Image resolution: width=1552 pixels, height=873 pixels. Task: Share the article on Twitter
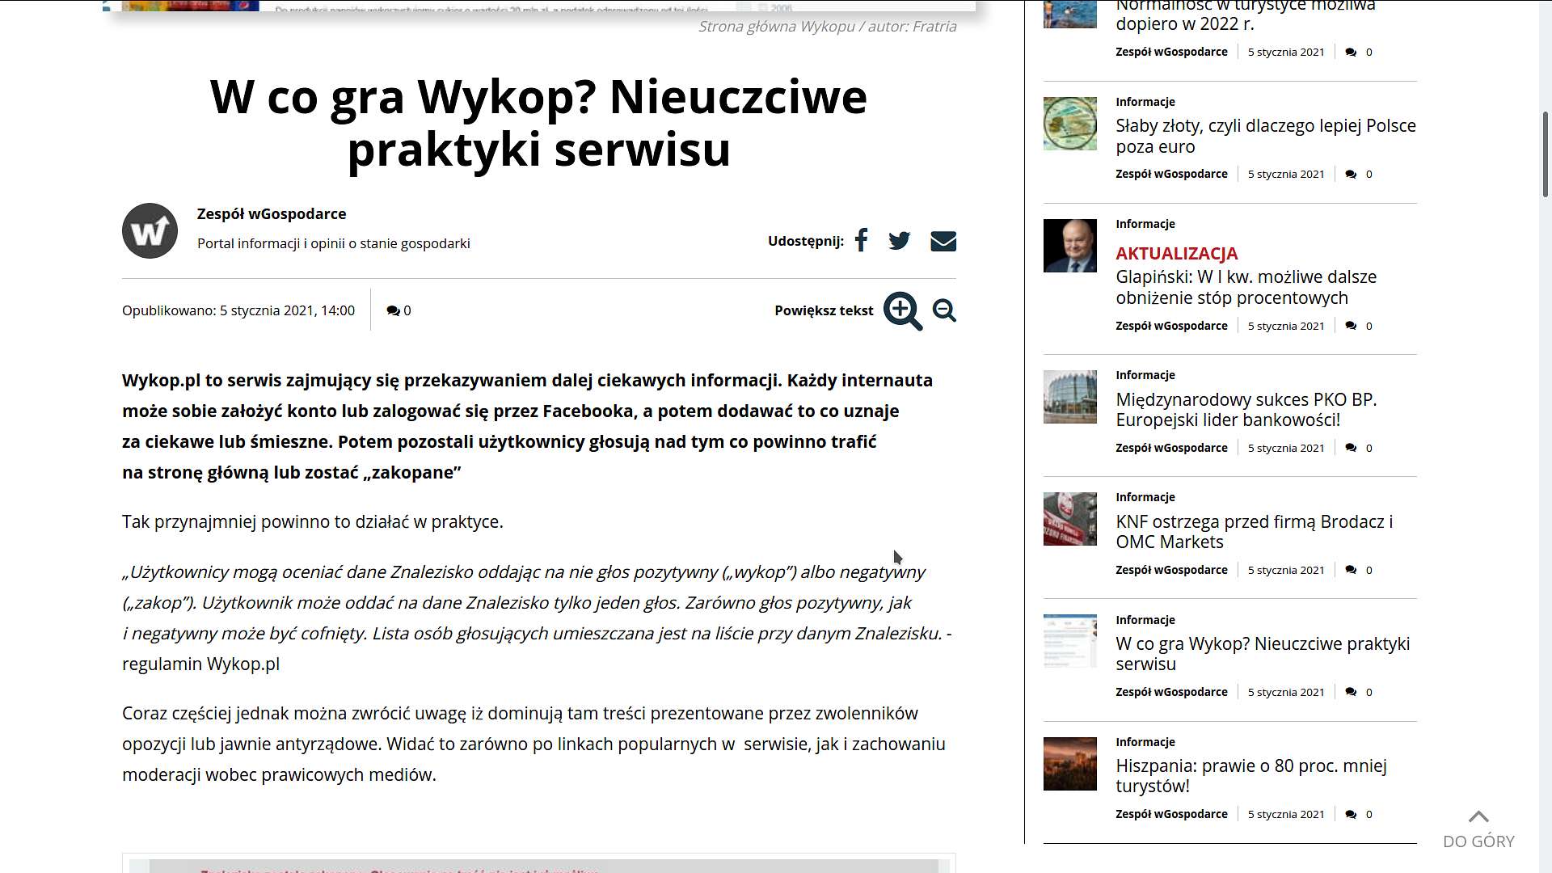899,241
